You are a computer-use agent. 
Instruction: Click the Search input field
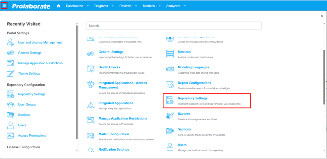click(174, 26)
